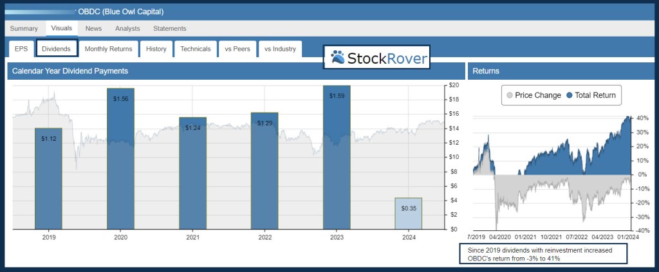Open the vs Industry comparison
Screen dimensions: 659x272
point(280,49)
